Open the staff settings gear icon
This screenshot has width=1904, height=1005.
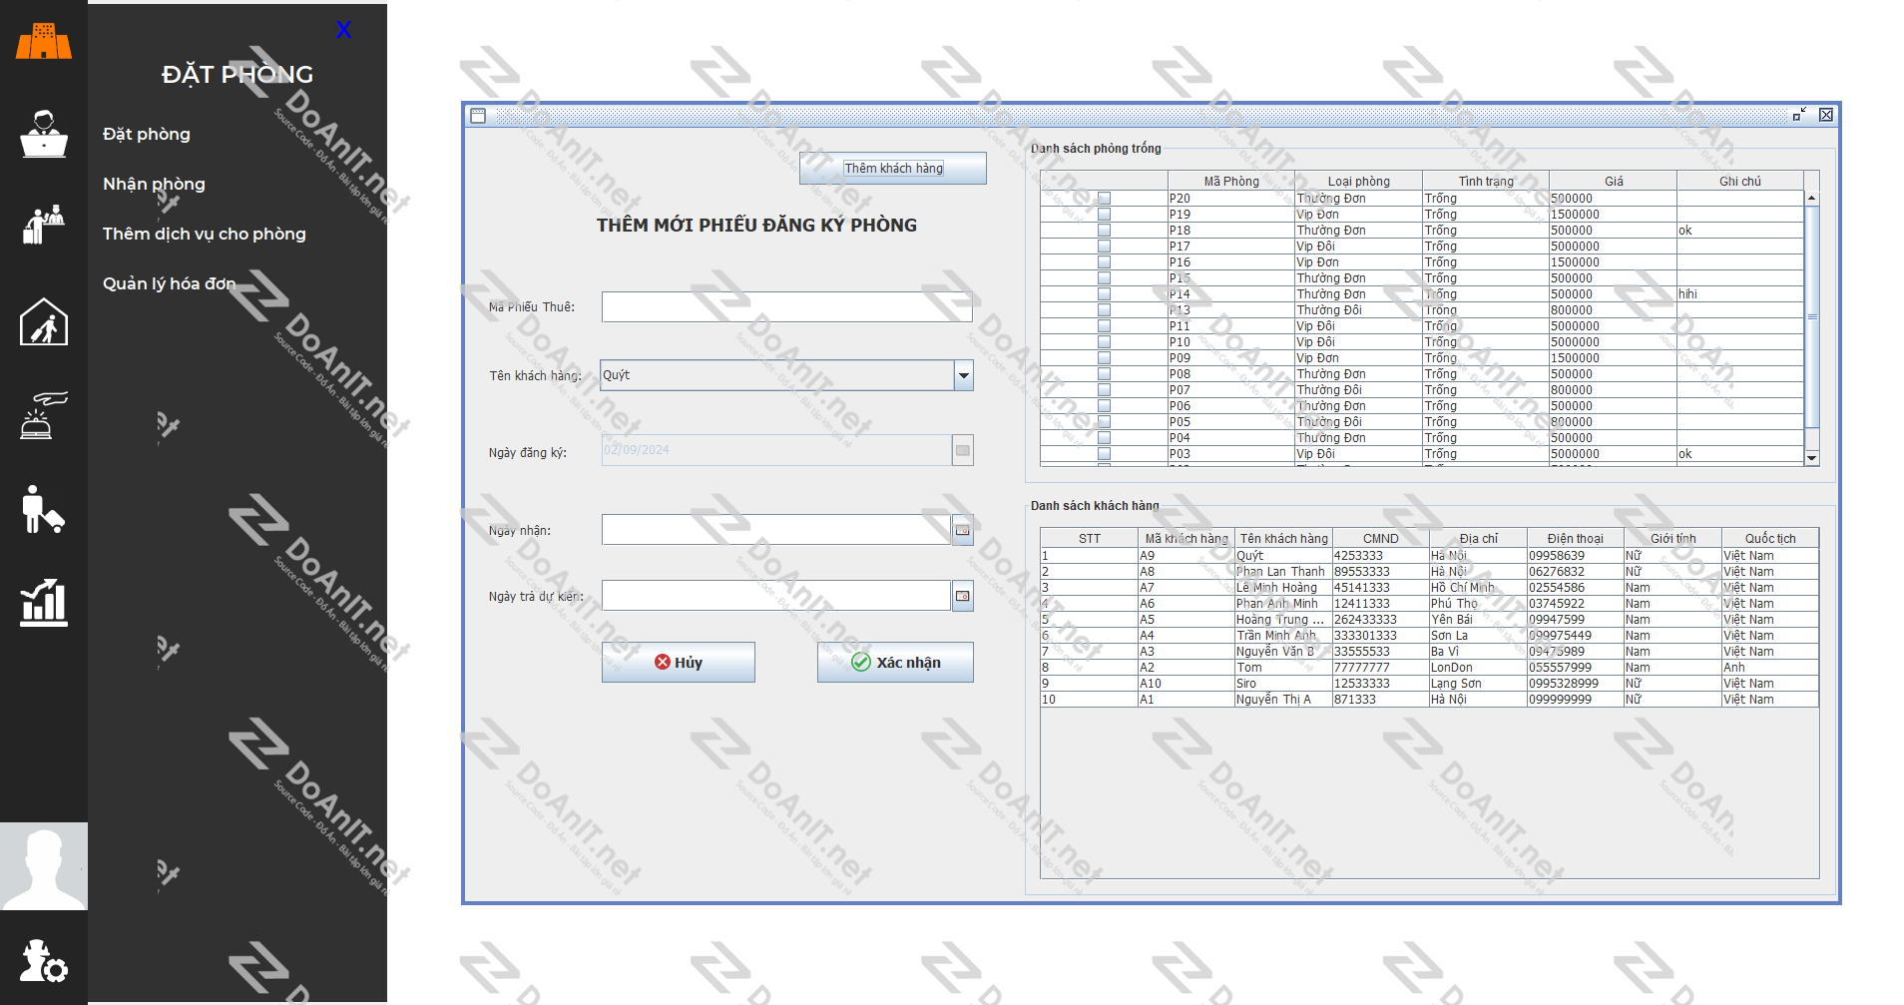(x=44, y=960)
